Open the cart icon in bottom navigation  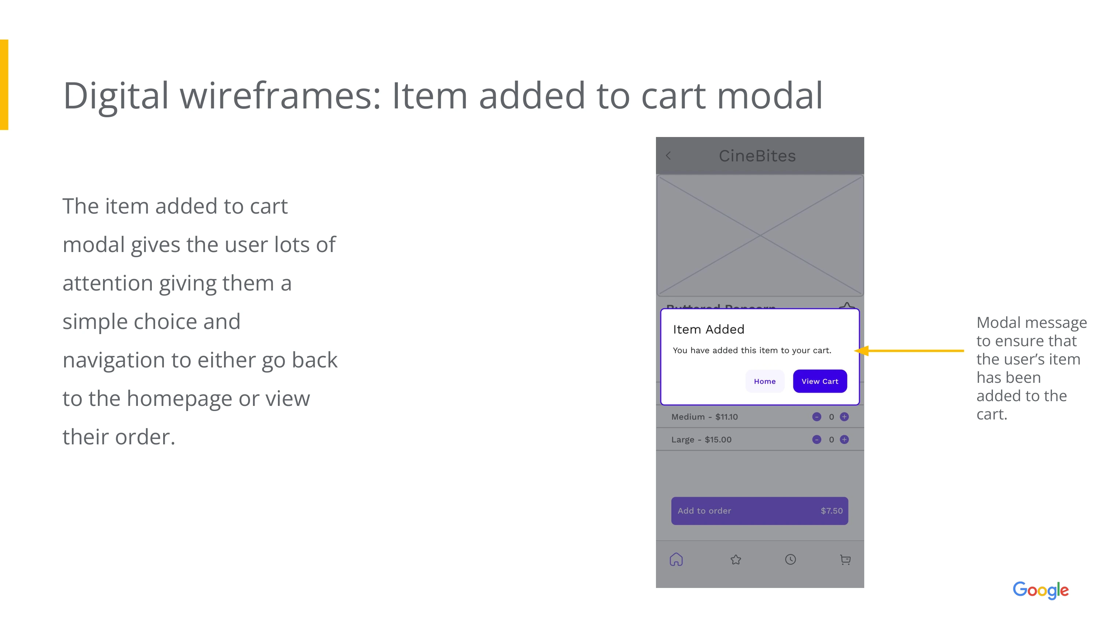pyautogui.click(x=845, y=559)
